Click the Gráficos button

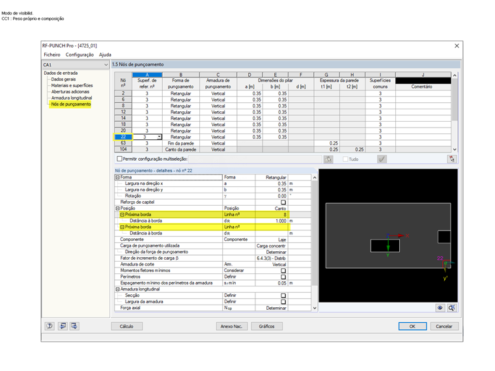[267, 326]
